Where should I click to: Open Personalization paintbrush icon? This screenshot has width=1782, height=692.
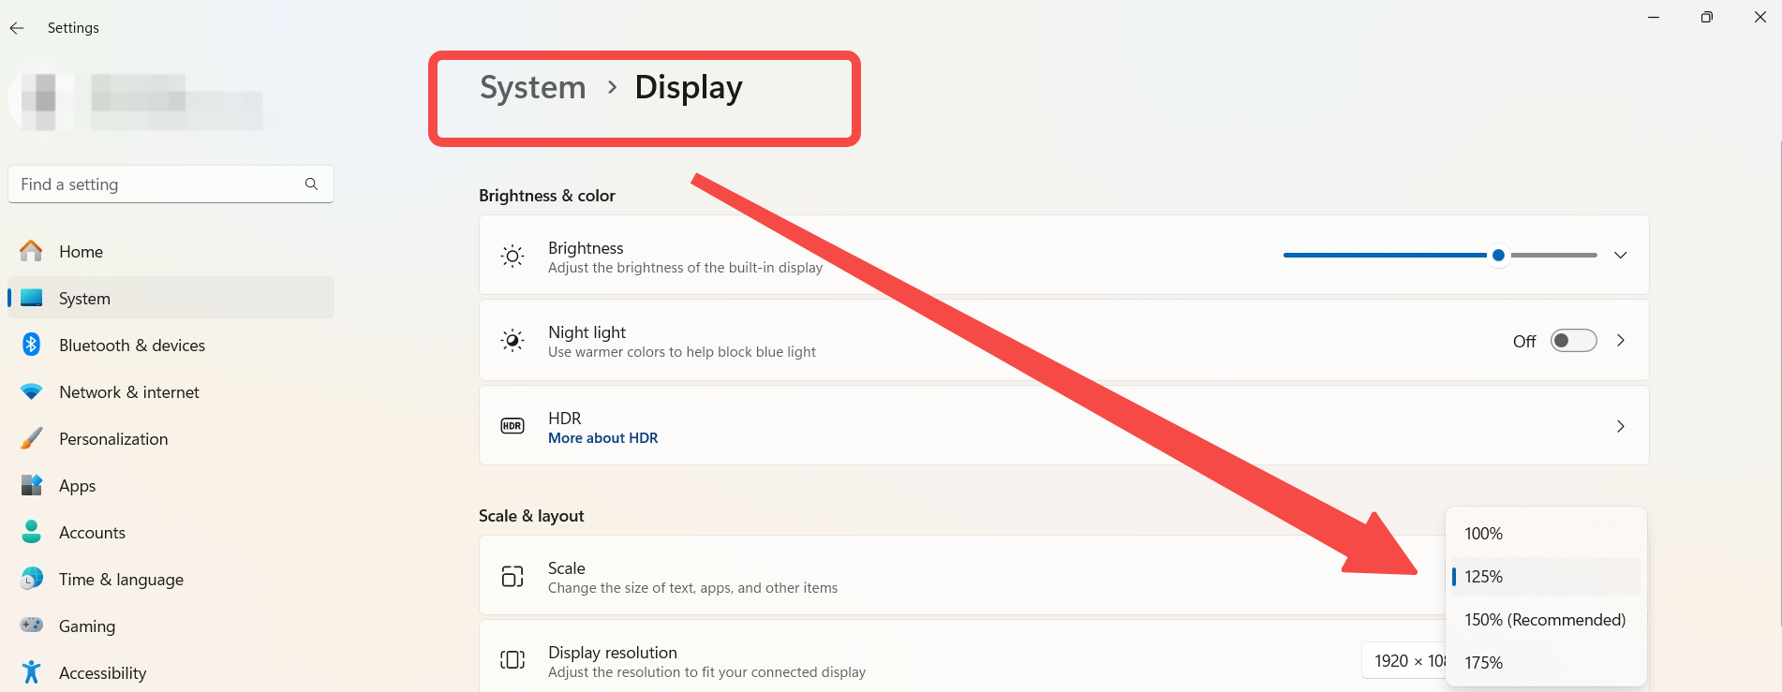click(31, 438)
